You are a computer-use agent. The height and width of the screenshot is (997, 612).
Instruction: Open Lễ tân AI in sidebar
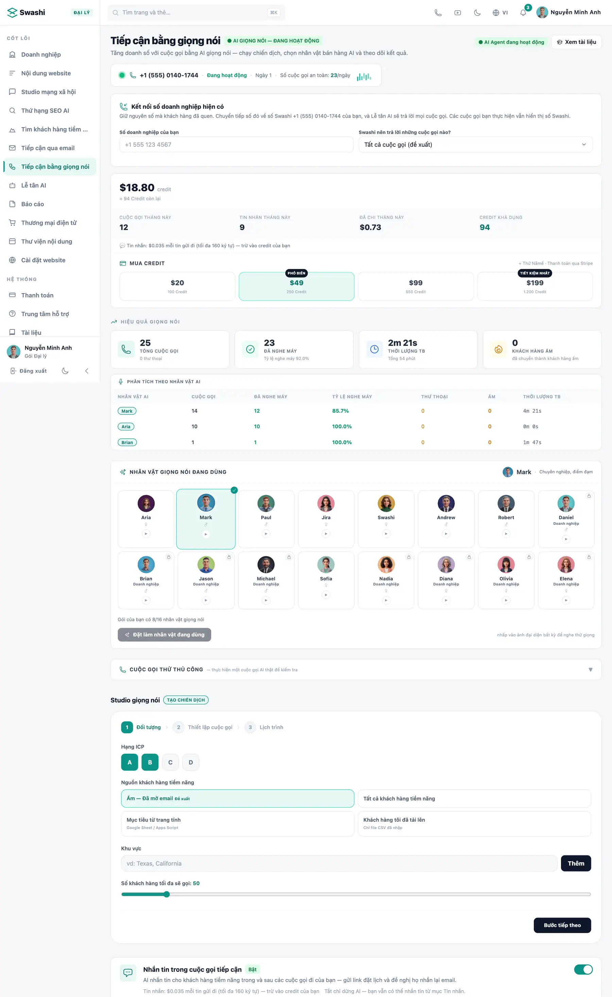(50, 185)
